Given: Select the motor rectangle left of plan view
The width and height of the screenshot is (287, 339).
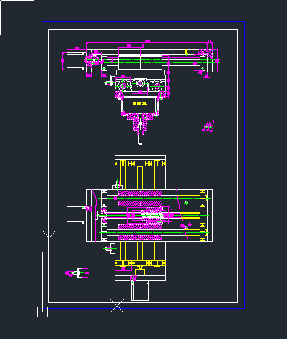Looking at the screenshot, I should click(x=76, y=215).
